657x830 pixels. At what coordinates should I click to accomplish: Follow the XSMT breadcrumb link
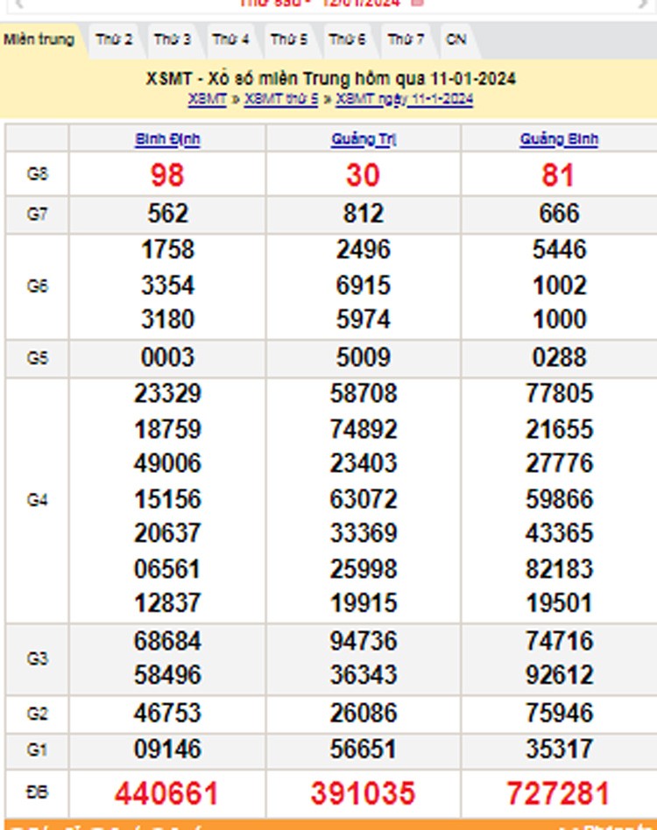207,99
